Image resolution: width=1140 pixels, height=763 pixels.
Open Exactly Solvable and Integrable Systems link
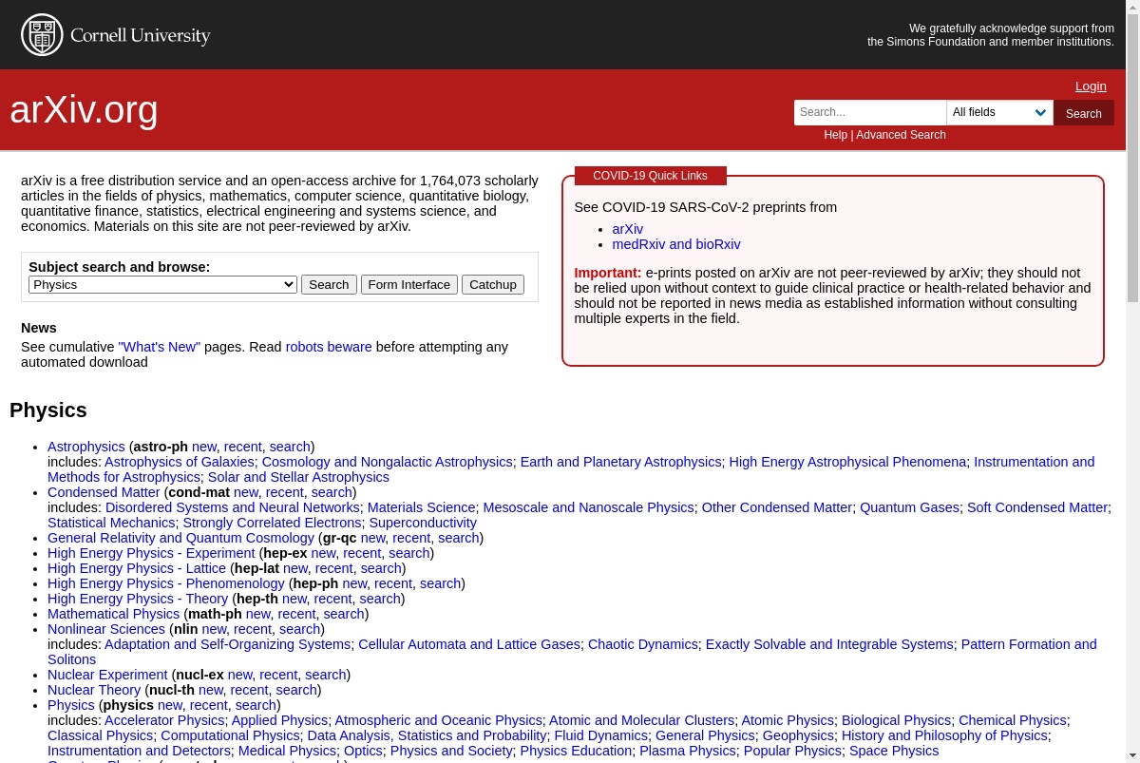[829, 644]
